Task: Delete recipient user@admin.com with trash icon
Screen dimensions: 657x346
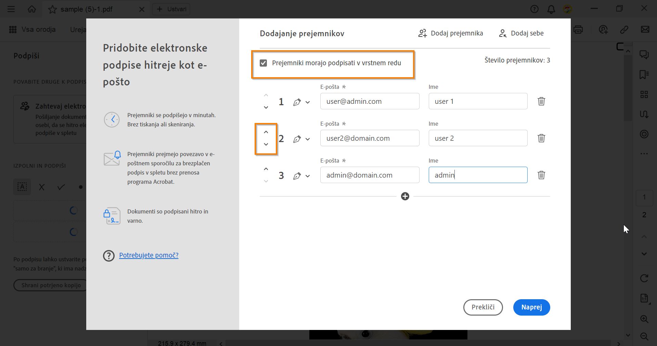Action: click(541, 101)
